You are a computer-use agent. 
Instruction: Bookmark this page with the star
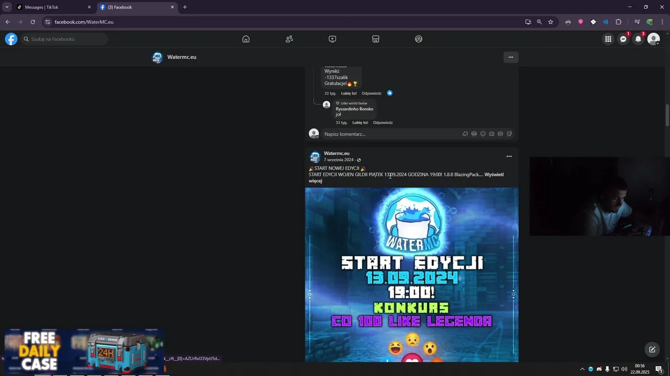tap(551, 22)
